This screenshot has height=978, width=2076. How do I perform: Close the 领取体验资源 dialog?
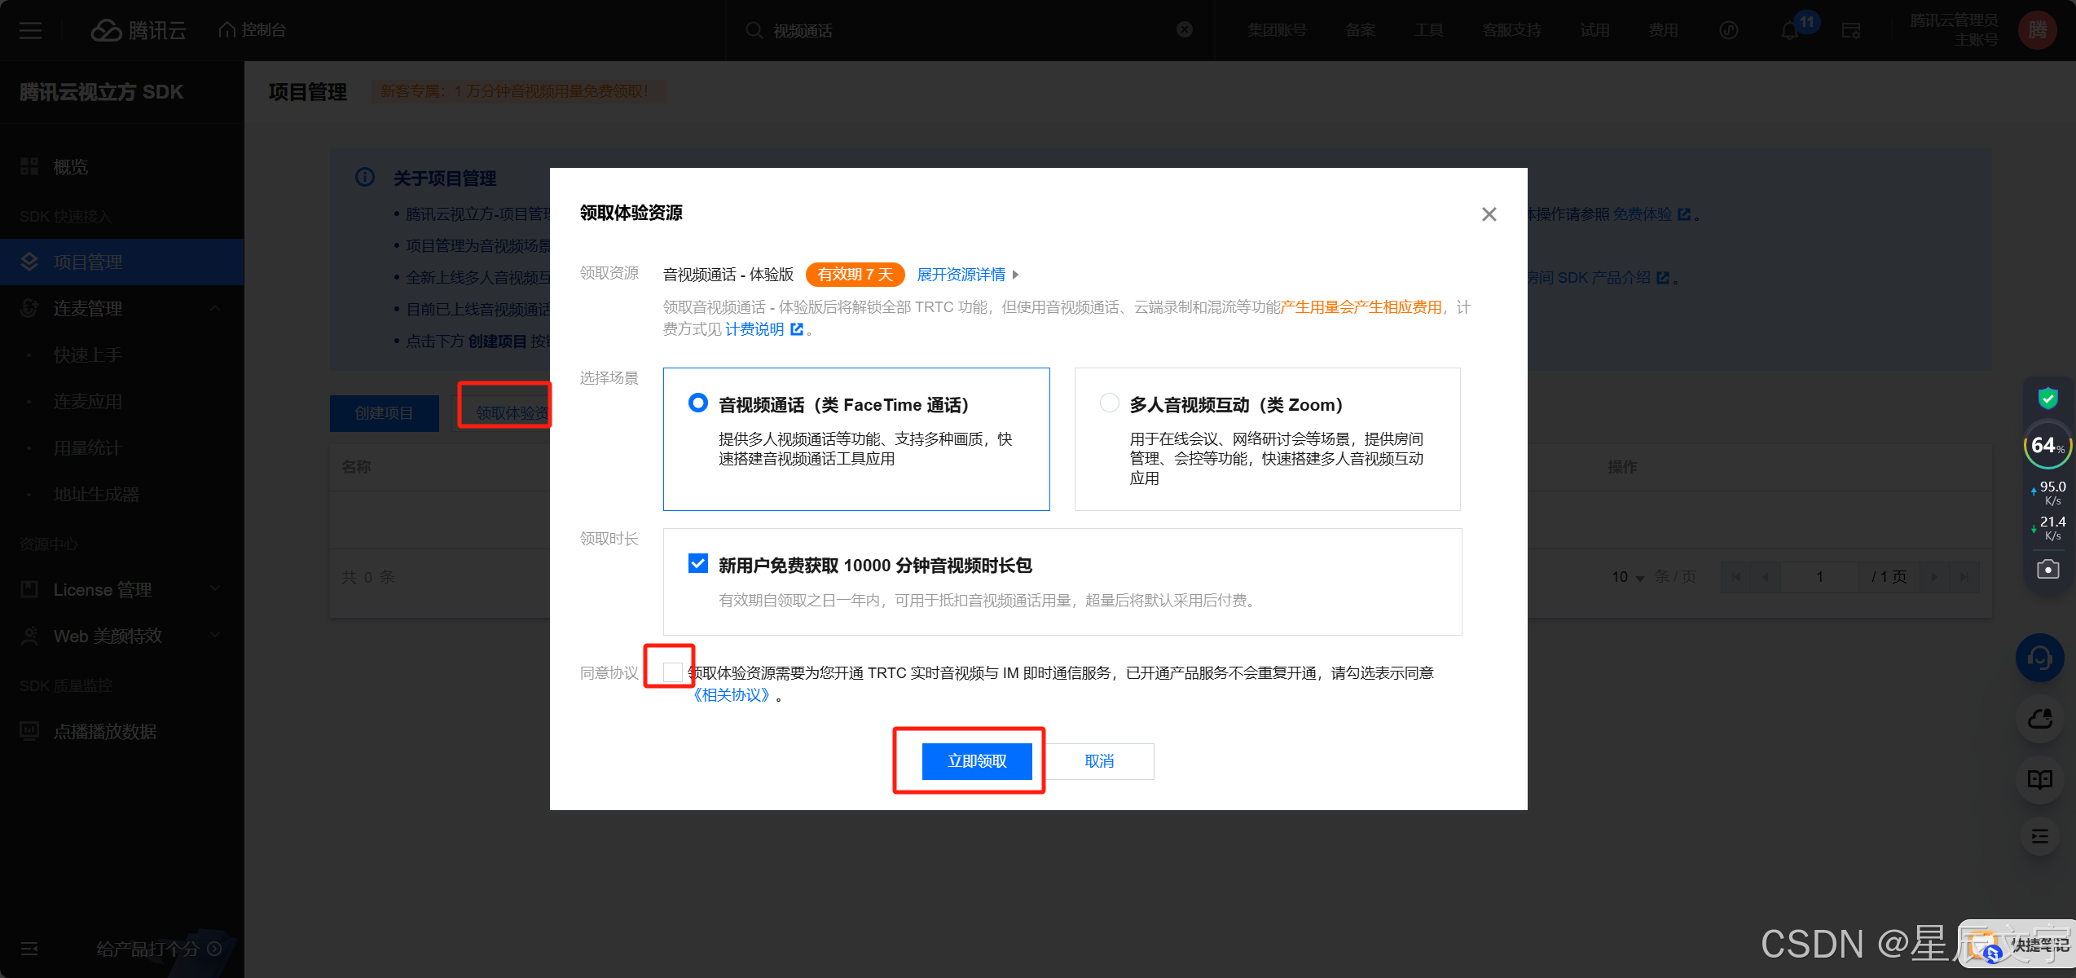pyautogui.click(x=1489, y=214)
